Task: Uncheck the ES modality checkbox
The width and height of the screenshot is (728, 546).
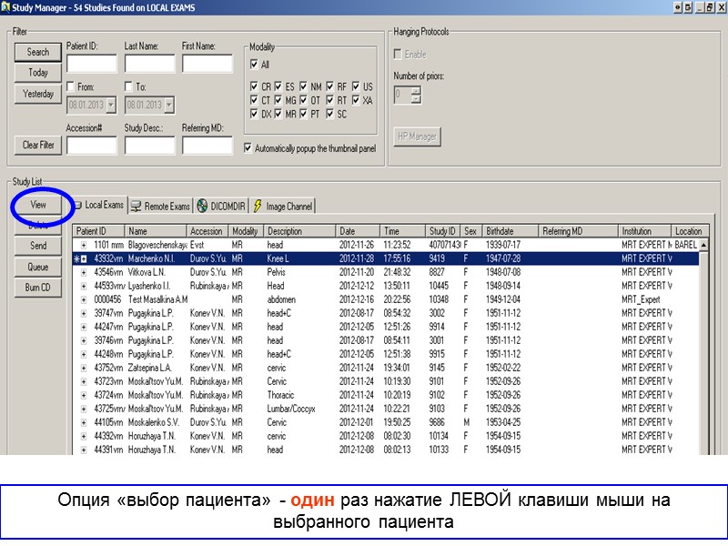Action: 278,86
